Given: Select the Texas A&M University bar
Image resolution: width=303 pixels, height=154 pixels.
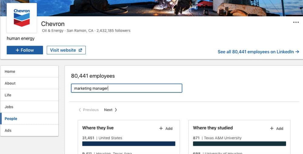Looking at the screenshot, I should coord(239,144).
